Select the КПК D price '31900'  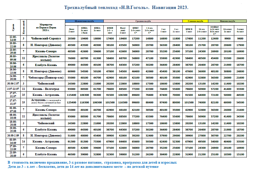189,154
